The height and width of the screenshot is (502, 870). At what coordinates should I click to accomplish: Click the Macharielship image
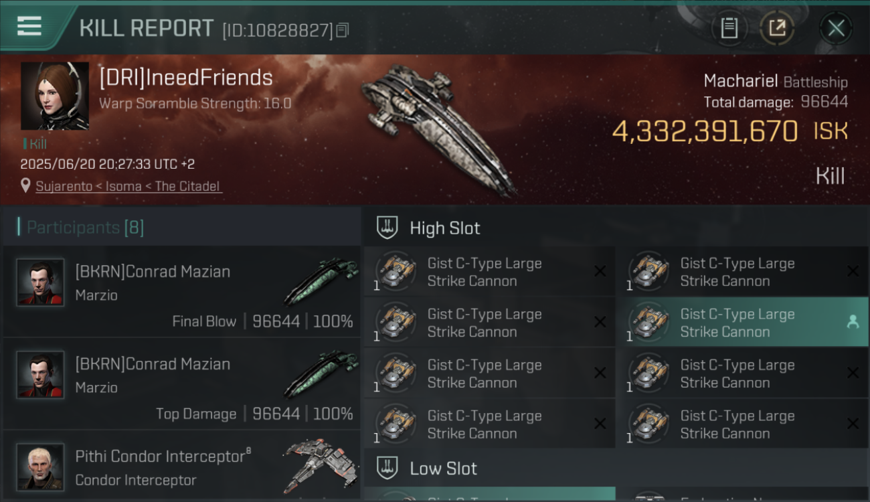click(440, 127)
